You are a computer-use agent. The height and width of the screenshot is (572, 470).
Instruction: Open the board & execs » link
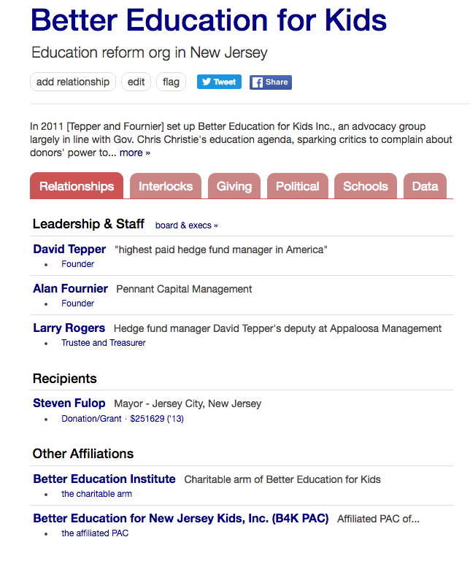[x=186, y=225]
